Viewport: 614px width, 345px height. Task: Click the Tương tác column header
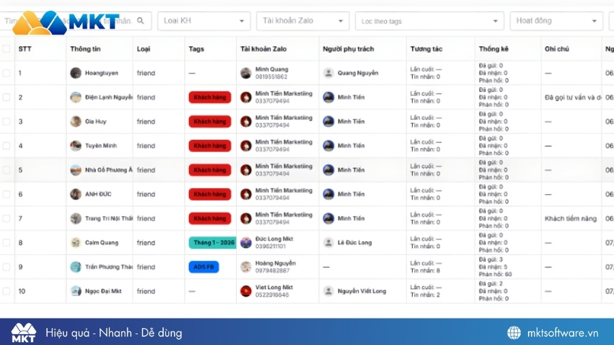(426, 49)
